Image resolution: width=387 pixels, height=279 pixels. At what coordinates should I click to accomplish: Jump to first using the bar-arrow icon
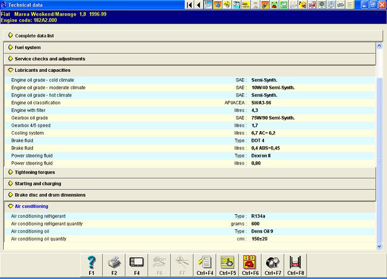tap(189, 5)
